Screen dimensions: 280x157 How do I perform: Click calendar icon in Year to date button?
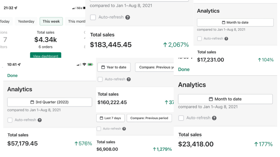(103, 67)
